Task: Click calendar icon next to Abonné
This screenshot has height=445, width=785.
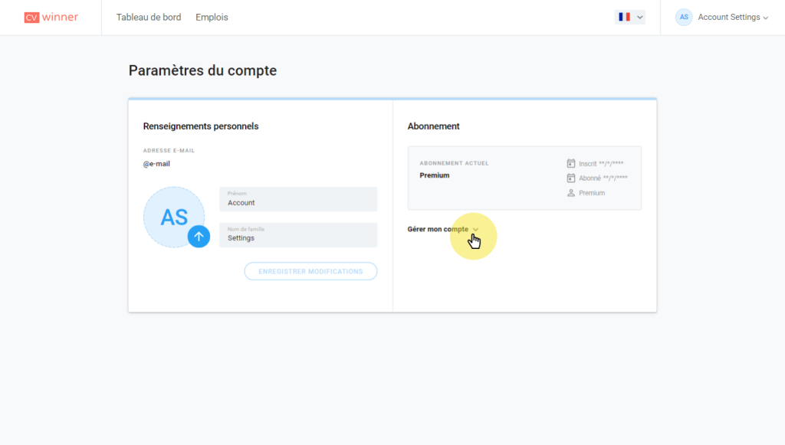Action: (570, 178)
